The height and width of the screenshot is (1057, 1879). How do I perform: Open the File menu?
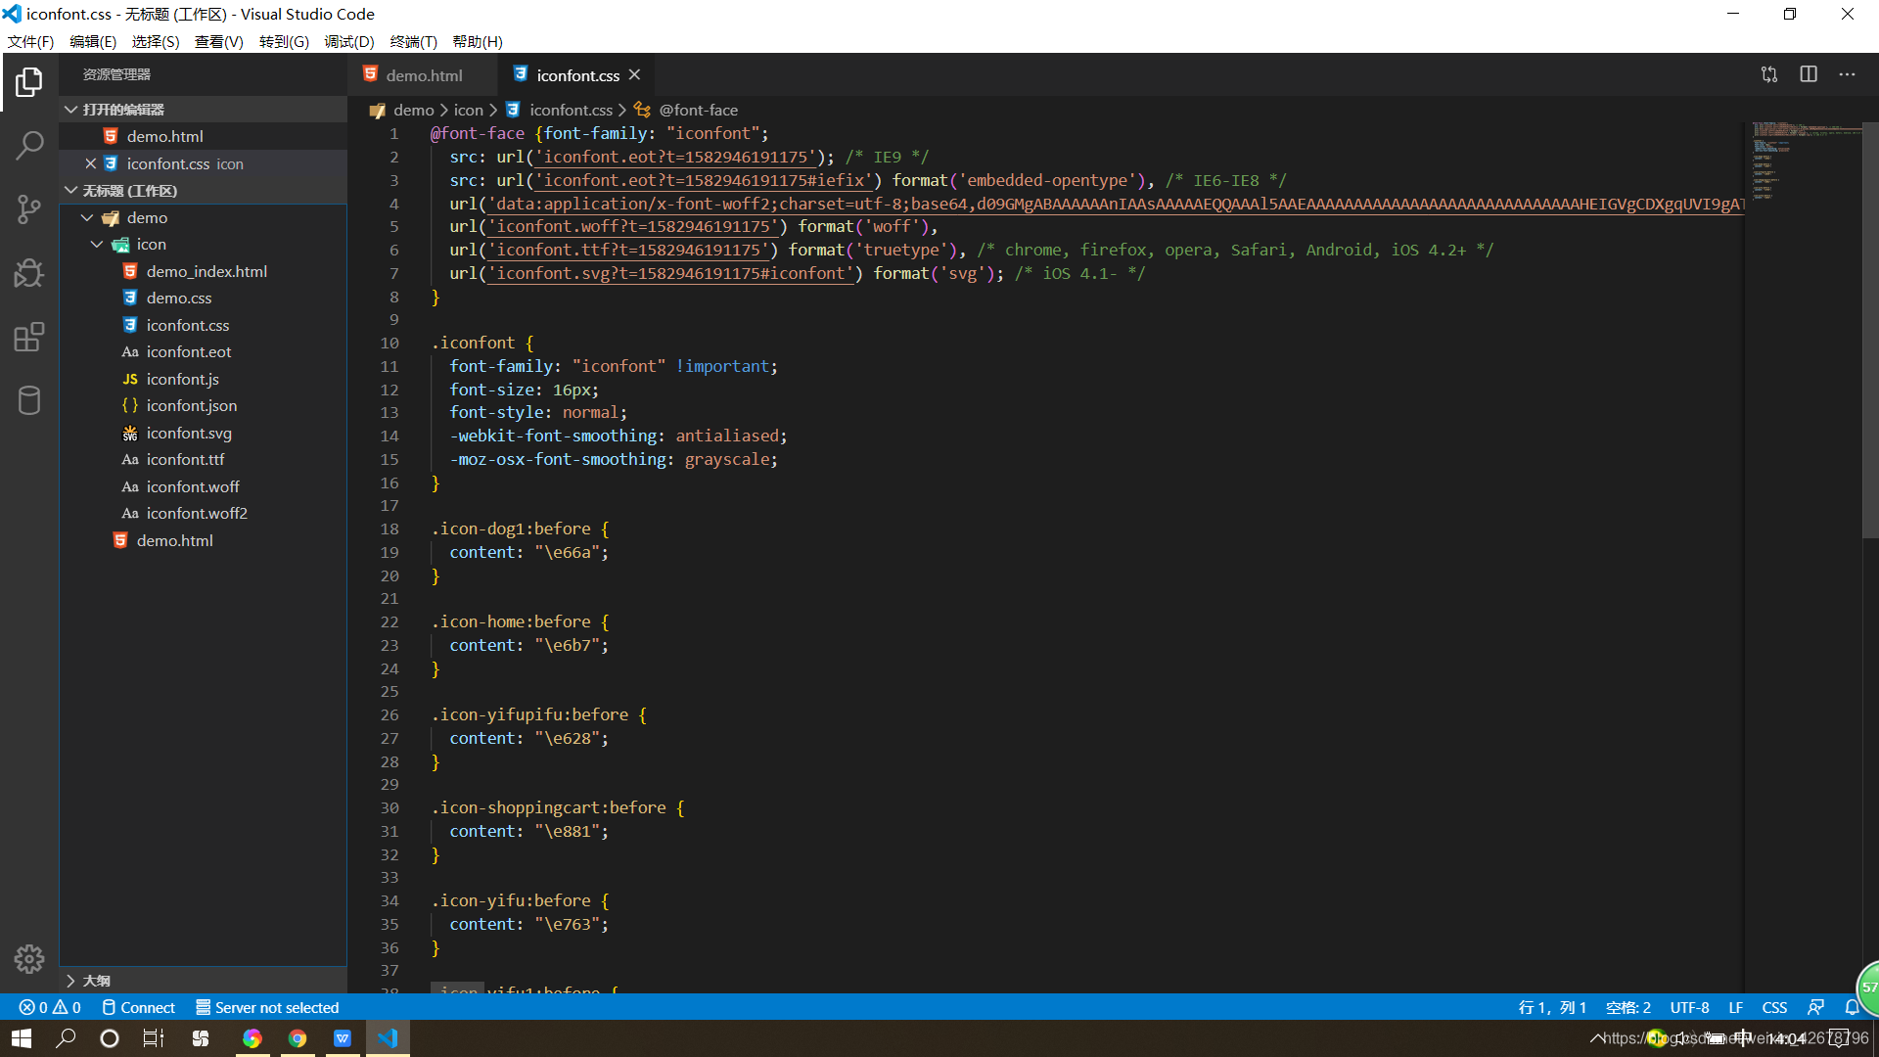point(31,41)
